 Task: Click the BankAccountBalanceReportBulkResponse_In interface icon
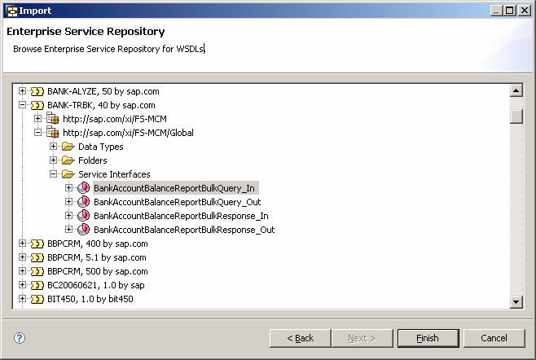click(83, 216)
